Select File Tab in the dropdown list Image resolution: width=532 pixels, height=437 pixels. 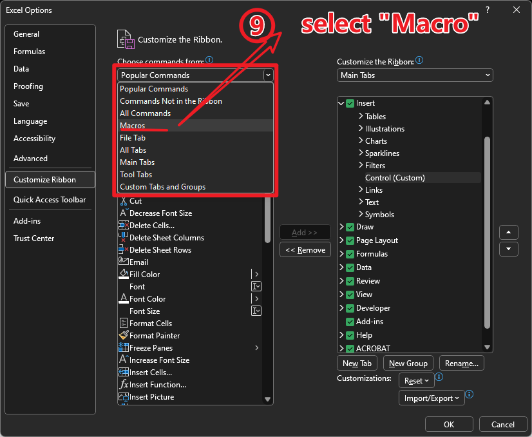pyautogui.click(x=195, y=137)
